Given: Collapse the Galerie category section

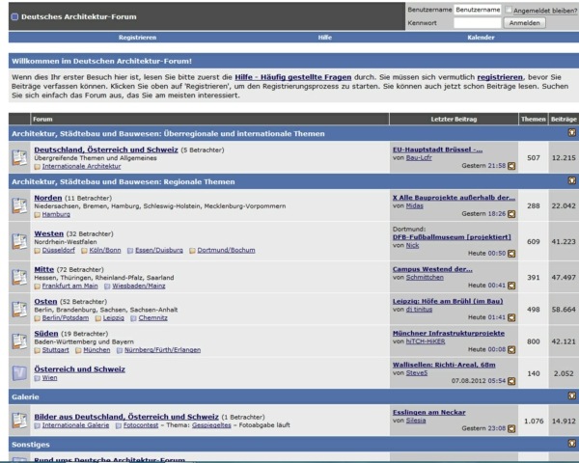Looking at the screenshot, I should click(x=571, y=395).
